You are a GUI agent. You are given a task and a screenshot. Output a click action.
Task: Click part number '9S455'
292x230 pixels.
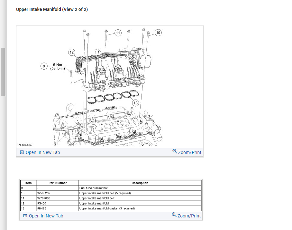42,204
